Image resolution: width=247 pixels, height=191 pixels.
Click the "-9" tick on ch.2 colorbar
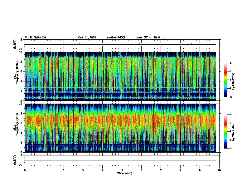230,140
